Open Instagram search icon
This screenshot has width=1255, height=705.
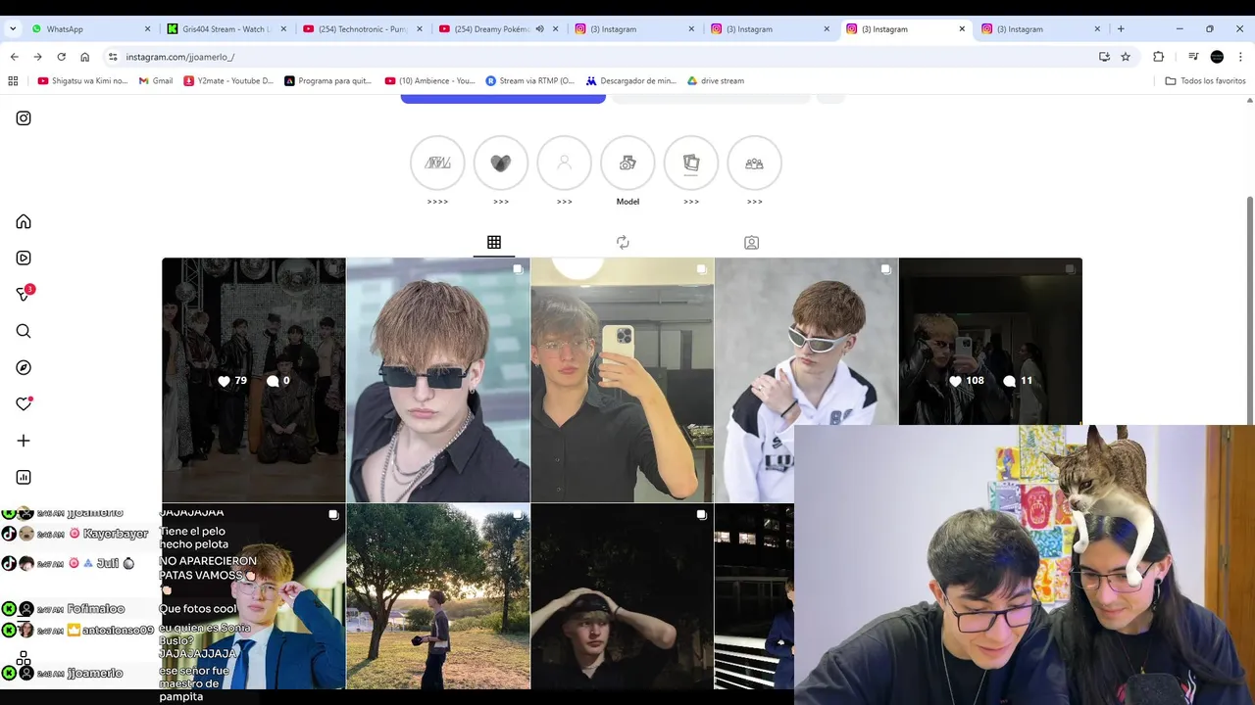24,331
